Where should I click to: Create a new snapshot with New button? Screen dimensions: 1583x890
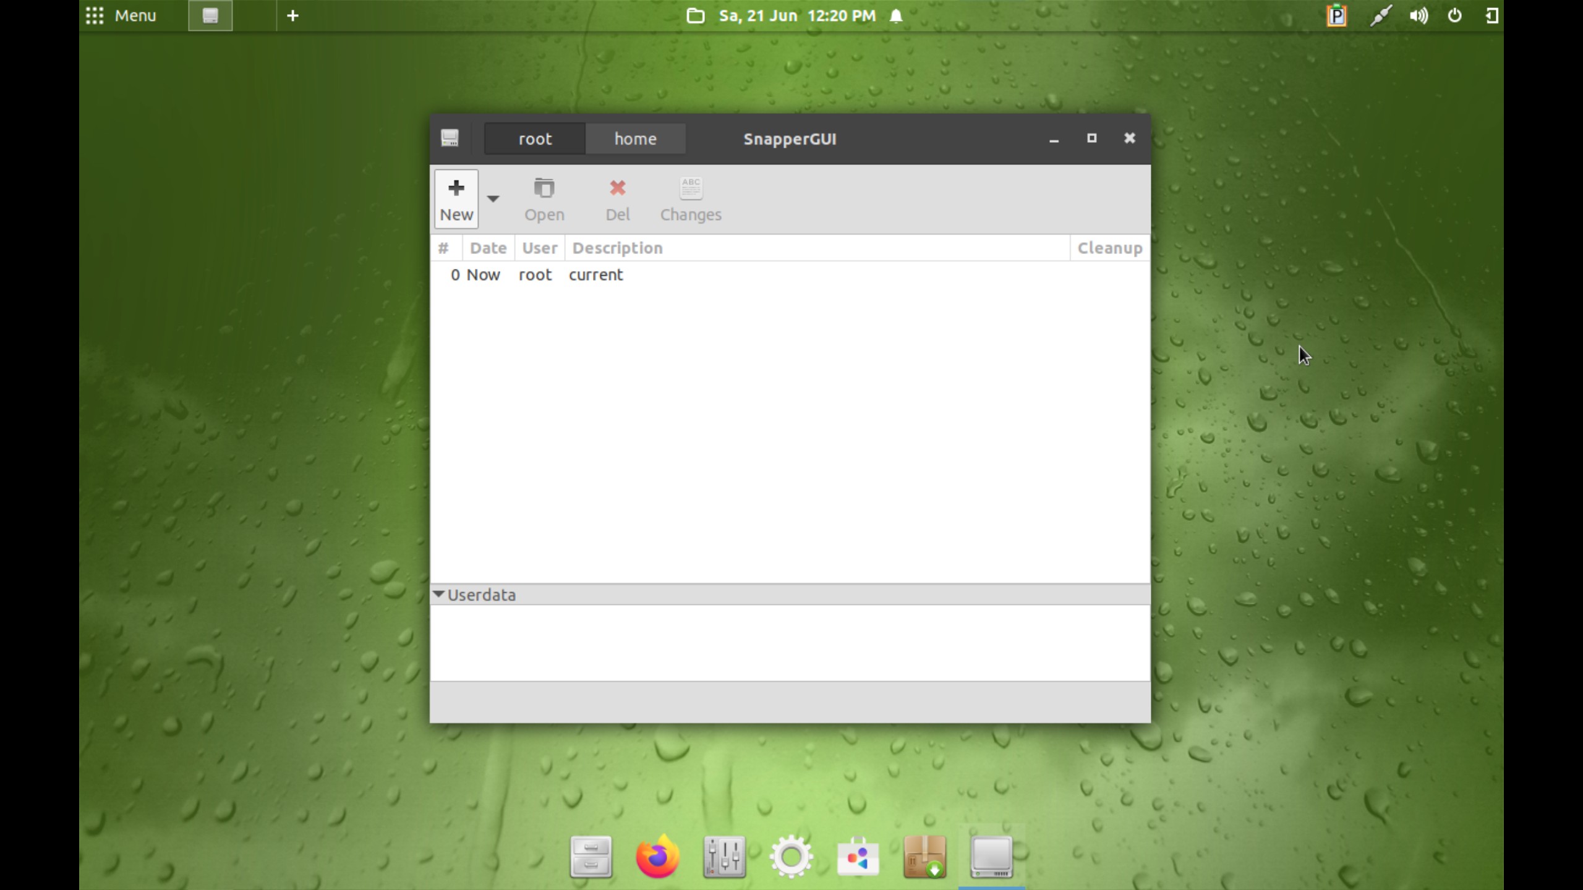(456, 199)
